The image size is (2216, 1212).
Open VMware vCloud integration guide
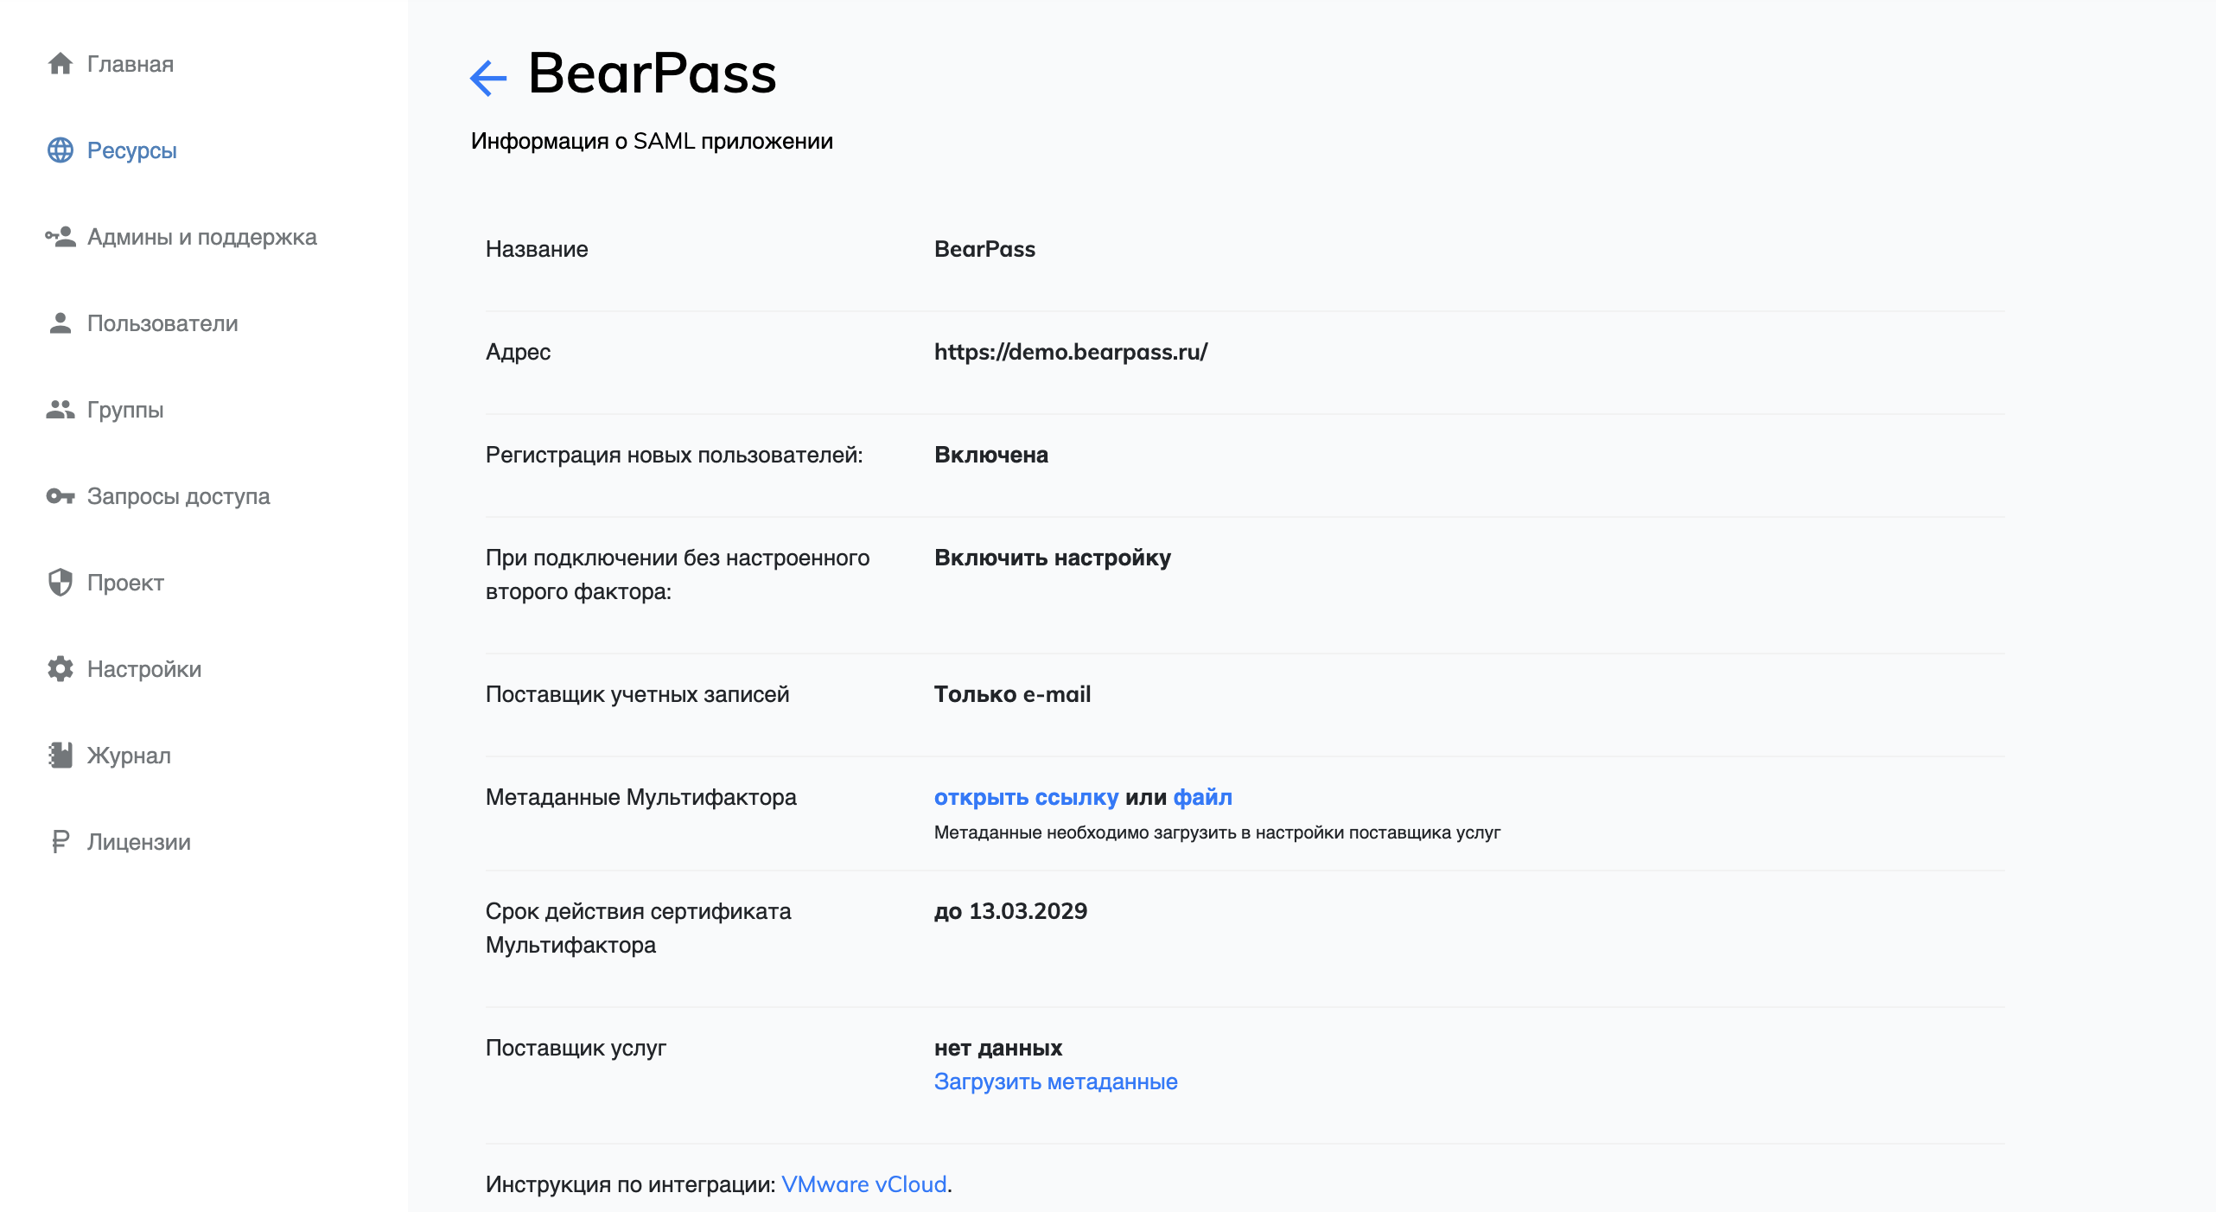click(863, 1184)
